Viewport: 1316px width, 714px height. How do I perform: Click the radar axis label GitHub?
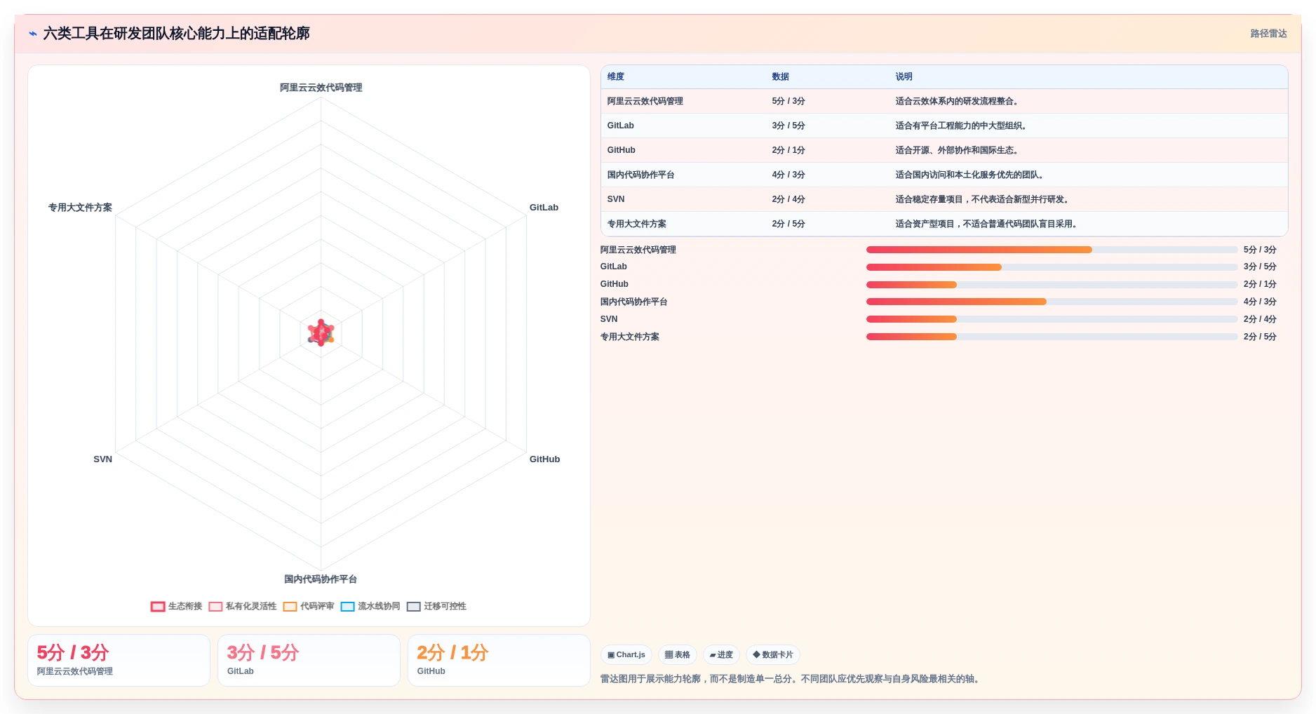544,459
